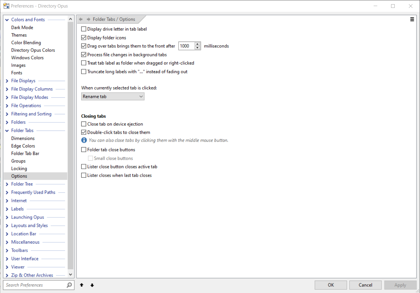Click the milliseconds field showing 1000
Screen dimensions: 420x293
[187, 46]
